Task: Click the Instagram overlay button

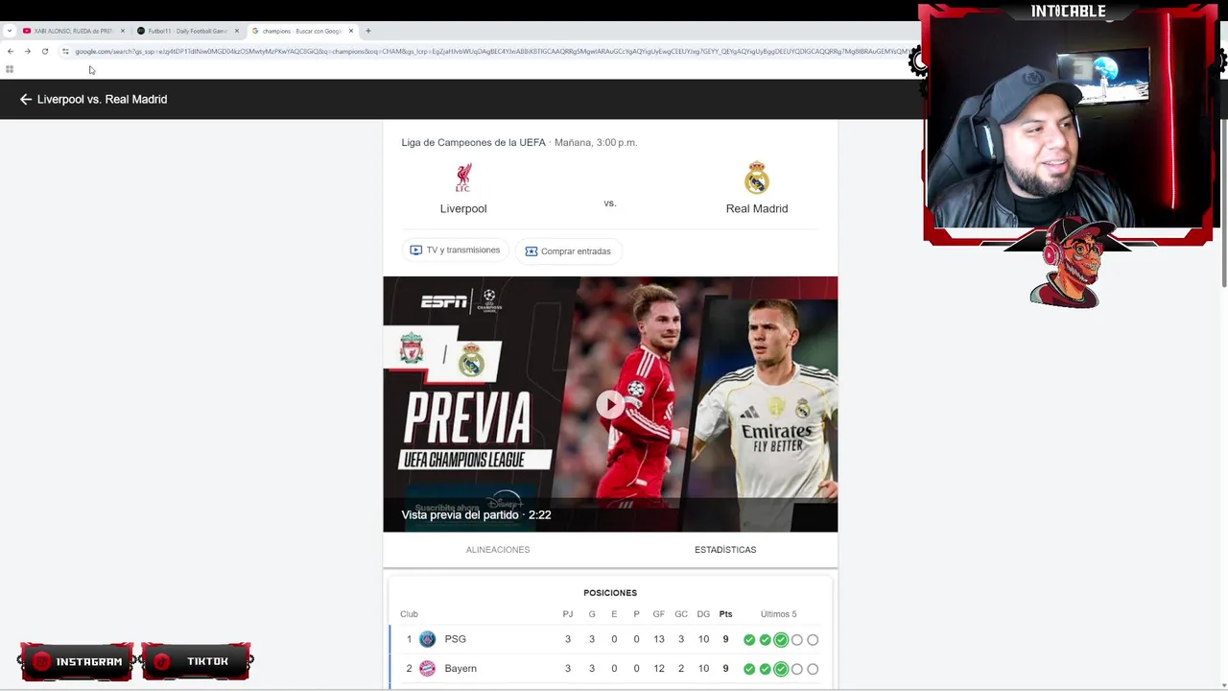Action: click(x=76, y=661)
